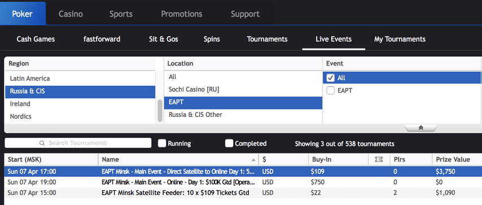Click the search magnifier icon
482x205 pixels.
[x=42, y=143]
